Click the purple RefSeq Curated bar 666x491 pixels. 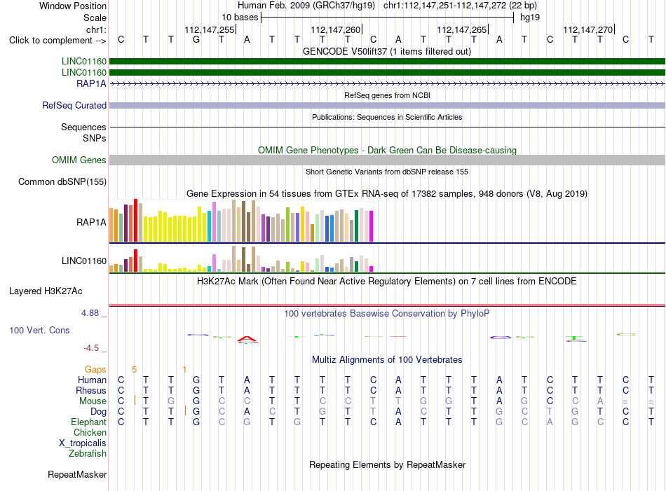click(387, 105)
